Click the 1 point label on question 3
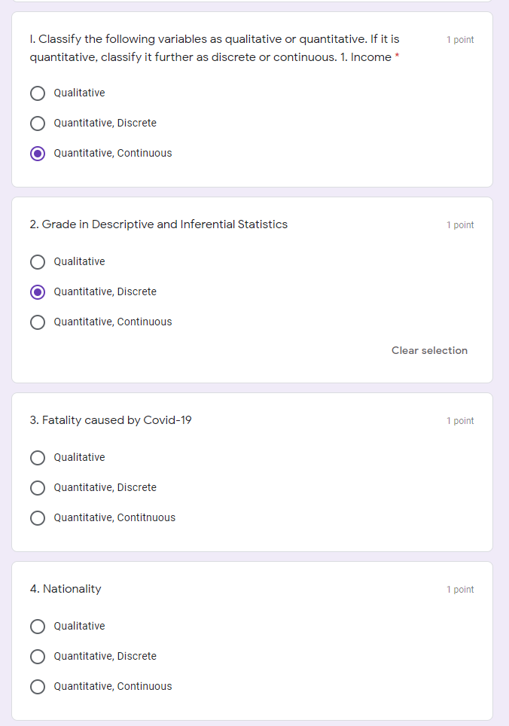Image resolution: width=509 pixels, height=726 pixels. click(x=460, y=420)
